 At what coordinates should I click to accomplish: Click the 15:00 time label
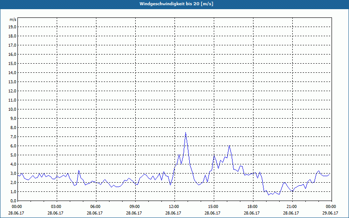(214, 207)
